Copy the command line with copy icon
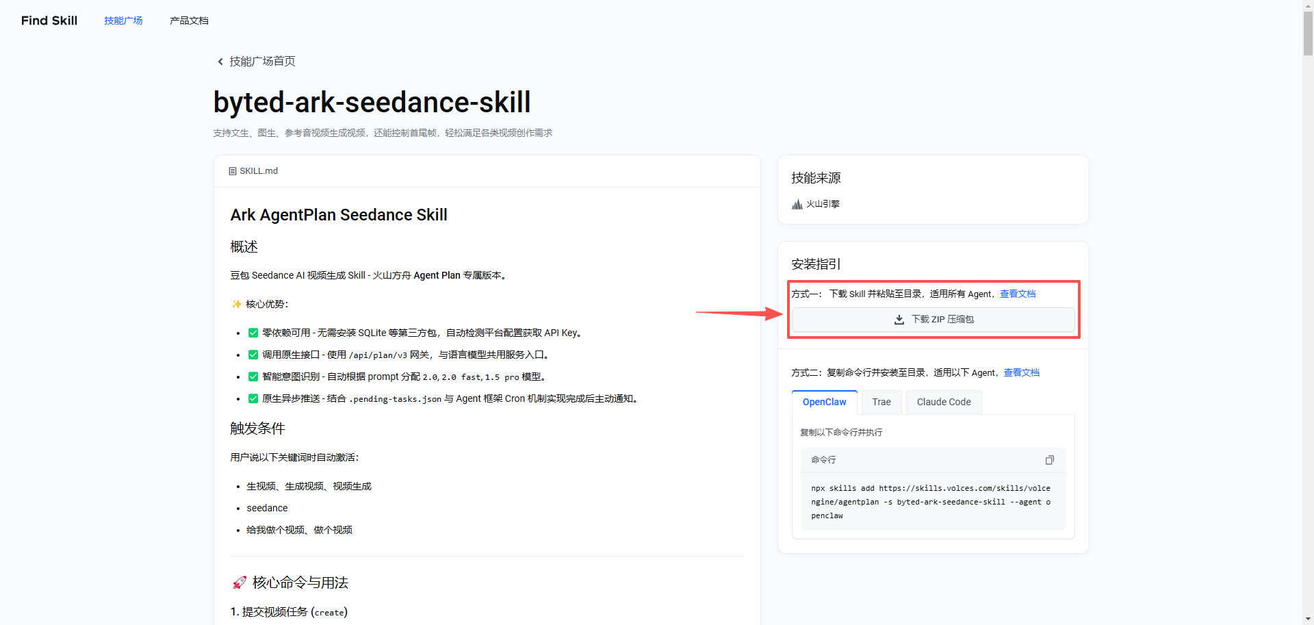 pos(1050,460)
